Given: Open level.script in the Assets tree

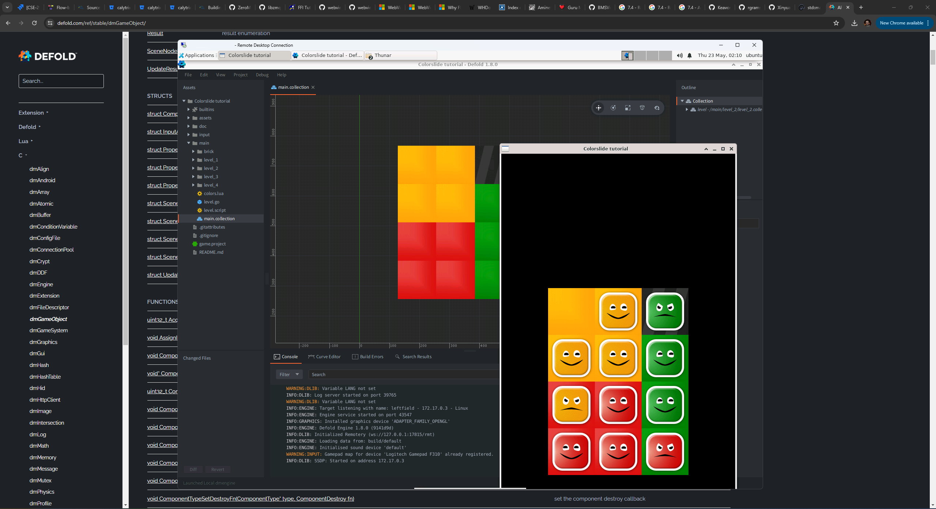Looking at the screenshot, I should tap(215, 210).
